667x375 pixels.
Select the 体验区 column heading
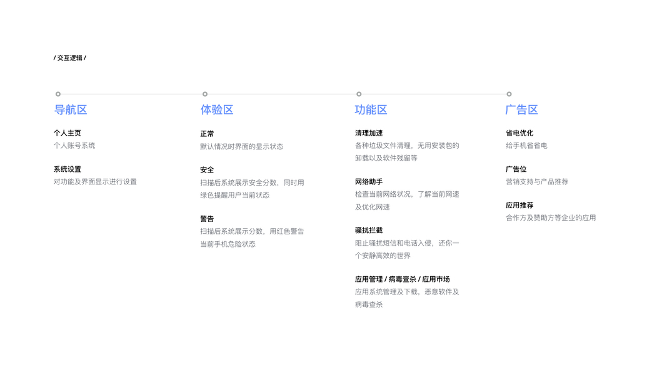pyautogui.click(x=217, y=110)
